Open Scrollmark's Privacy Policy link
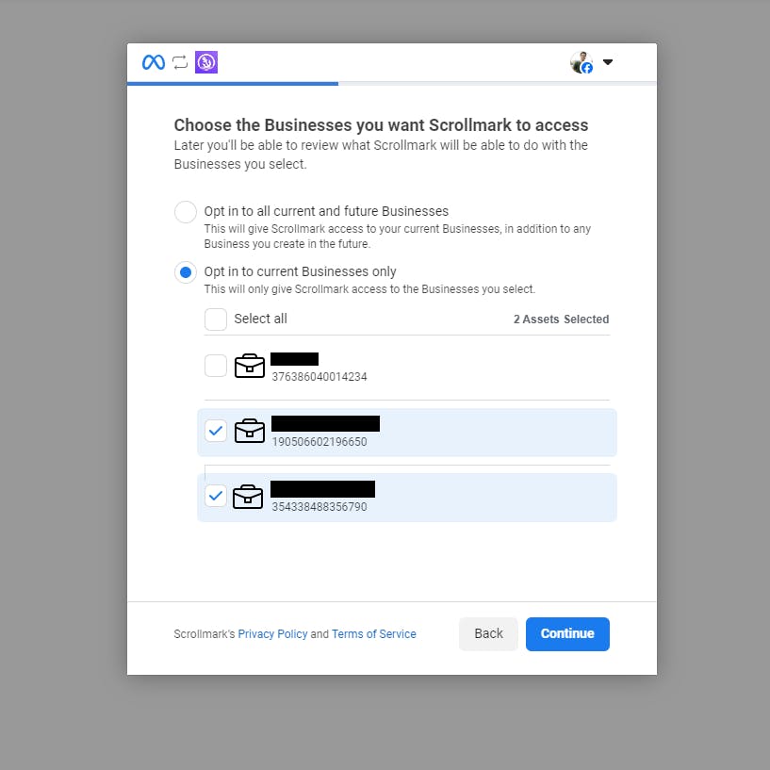This screenshot has width=770, height=770. (272, 634)
